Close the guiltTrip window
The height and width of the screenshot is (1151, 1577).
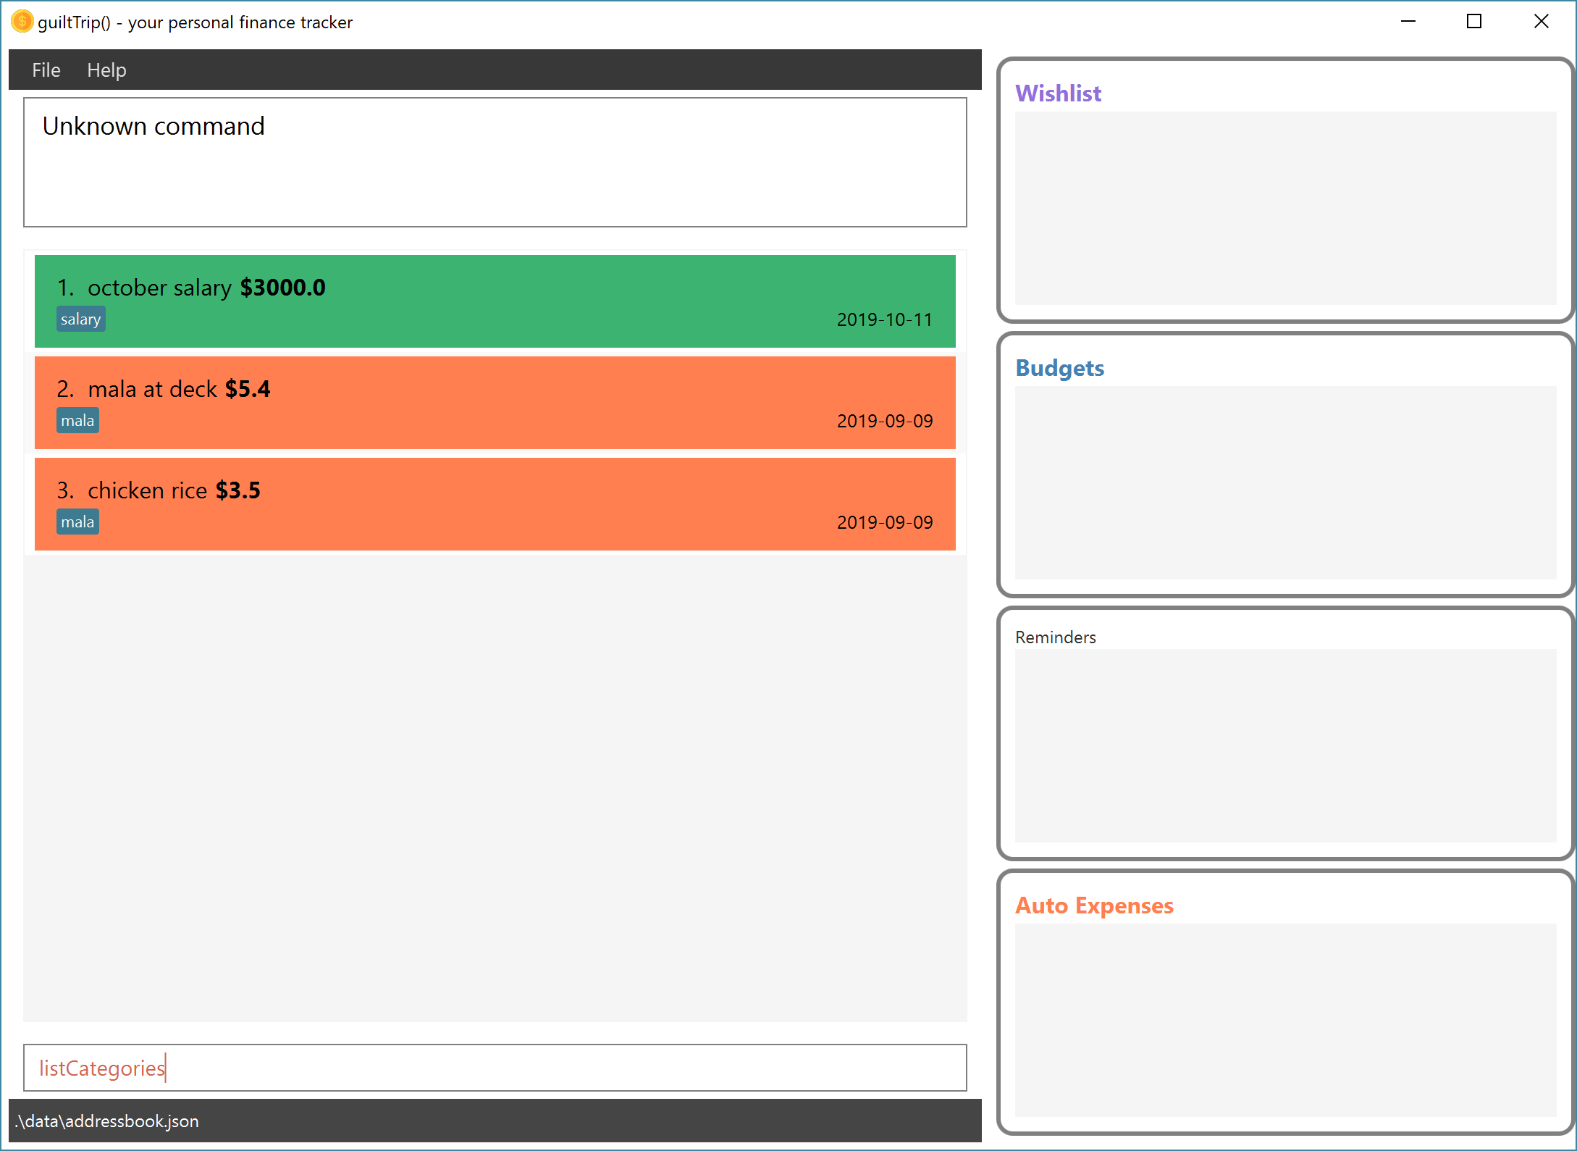[1541, 22]
